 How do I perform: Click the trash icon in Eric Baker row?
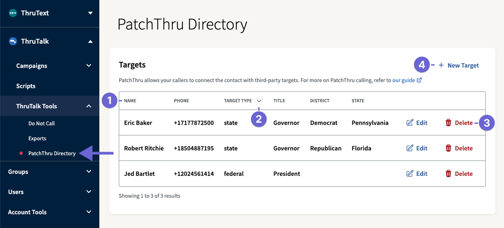[x=448, y=122]
